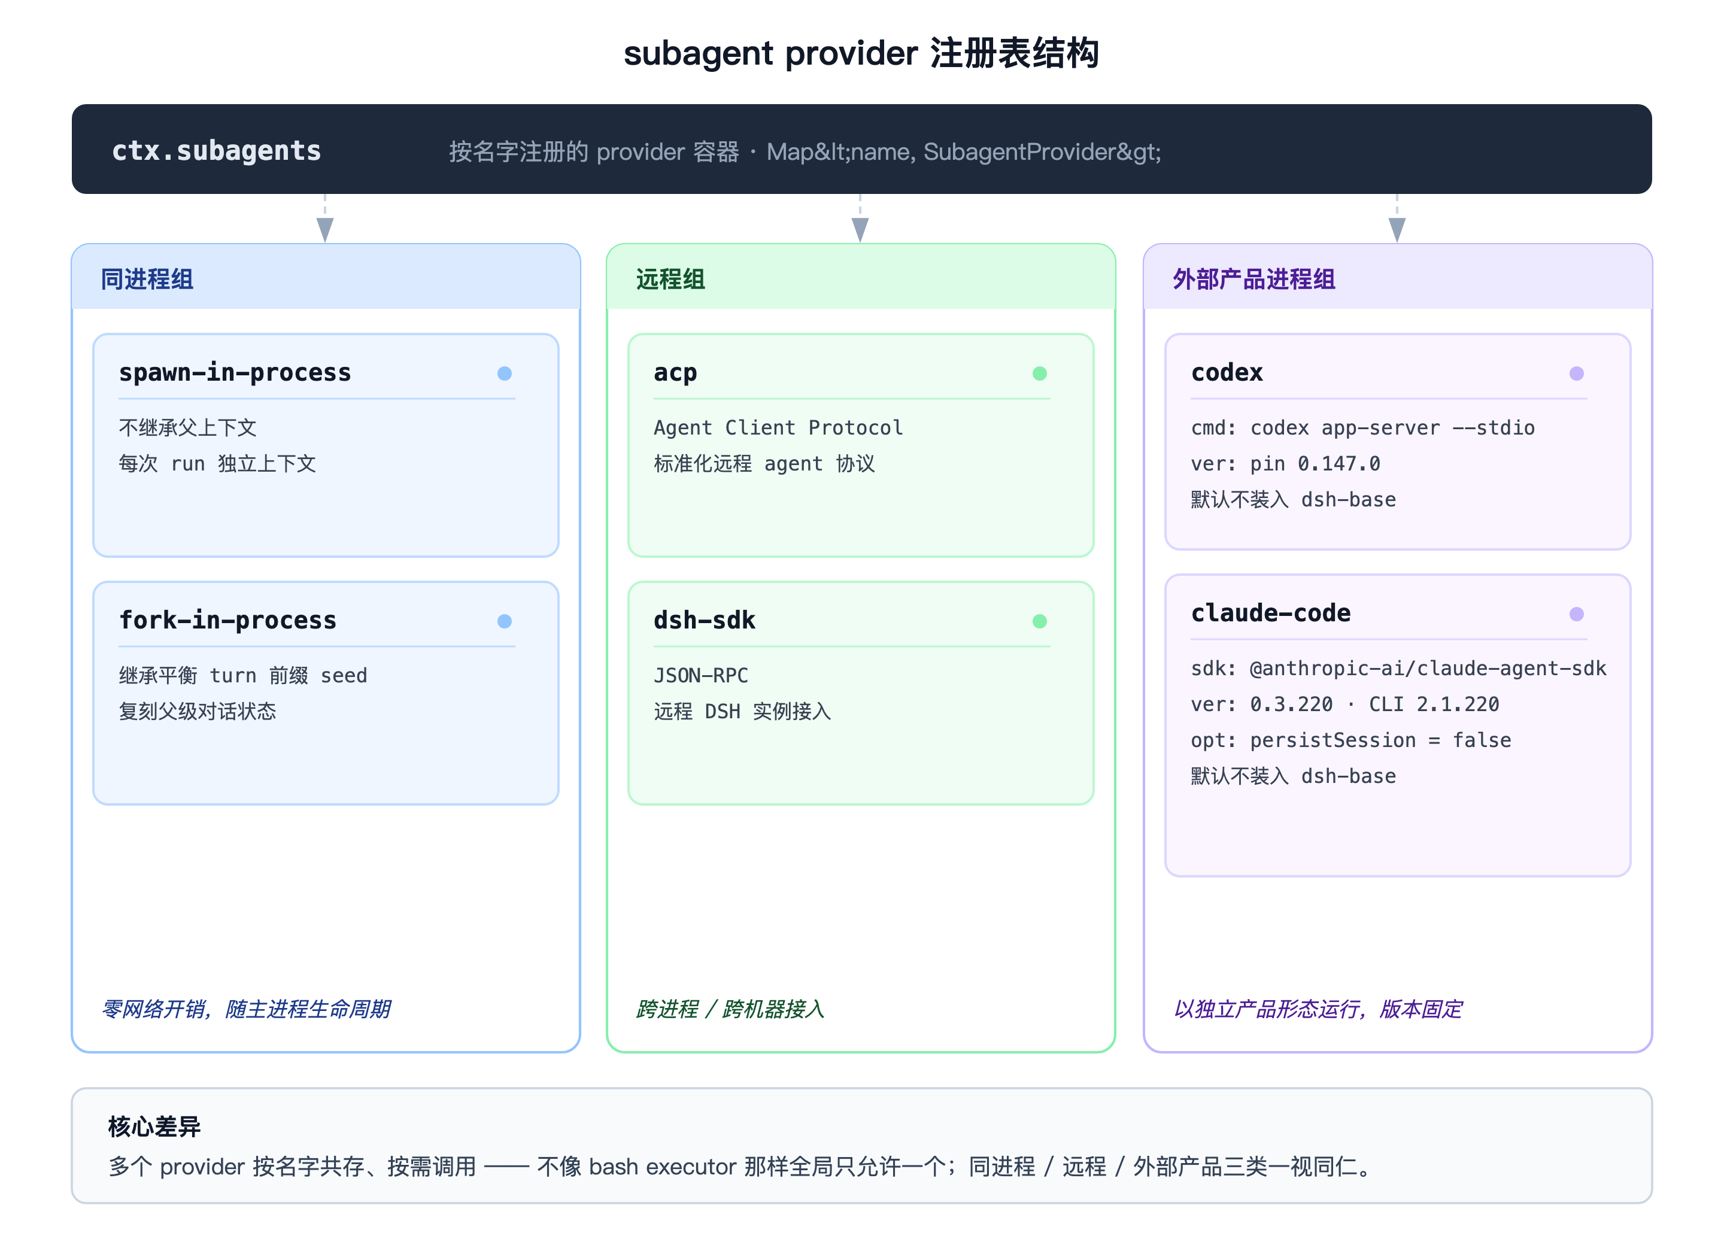Click the line 'Agent Client Protocol'
The image size is (1724, 1257).
coord(778,427)
